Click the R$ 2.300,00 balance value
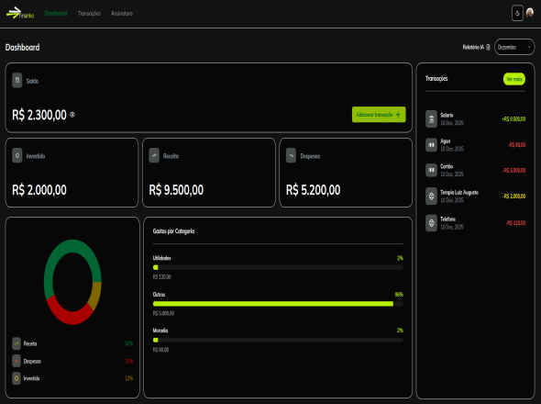Viewport: 541px width, 404px height. pyautogui.click(x=39, y=115)
